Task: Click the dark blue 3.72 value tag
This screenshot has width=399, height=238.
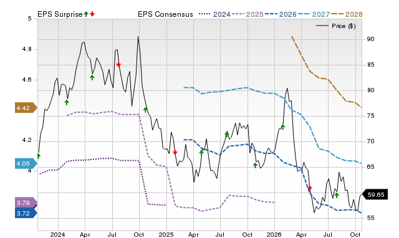Action: point(26,213)
